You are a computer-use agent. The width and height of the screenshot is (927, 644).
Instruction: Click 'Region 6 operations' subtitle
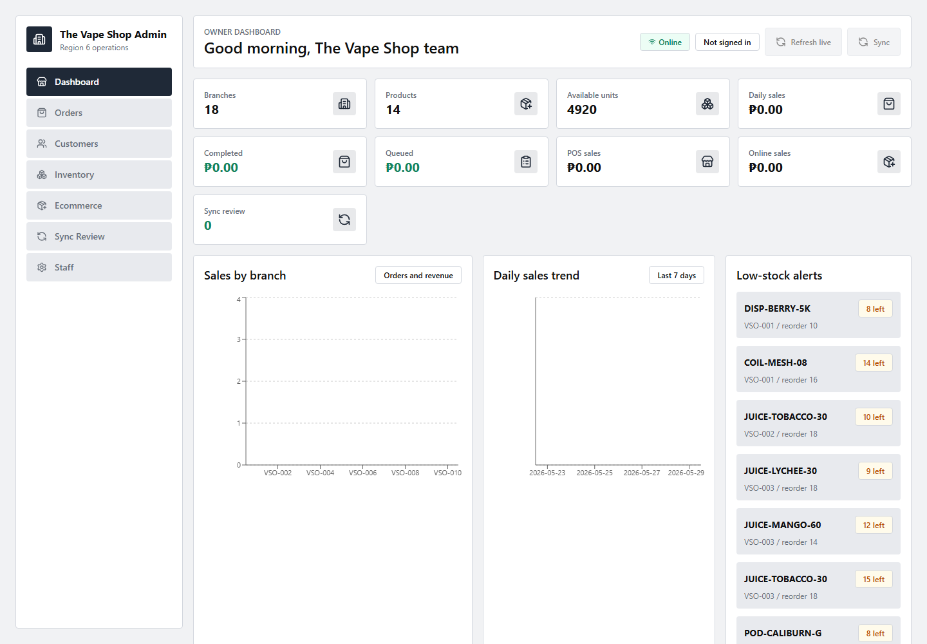(94, 48)
